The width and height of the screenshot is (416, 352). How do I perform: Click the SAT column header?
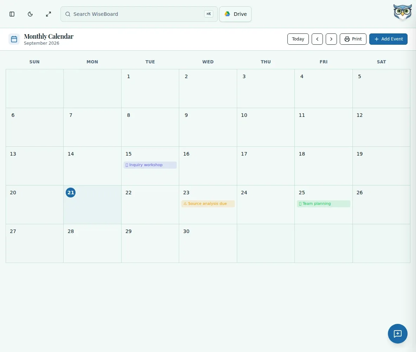381,62
